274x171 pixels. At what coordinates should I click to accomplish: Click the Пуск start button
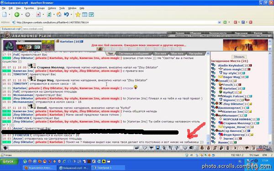[x=9, y=161]
